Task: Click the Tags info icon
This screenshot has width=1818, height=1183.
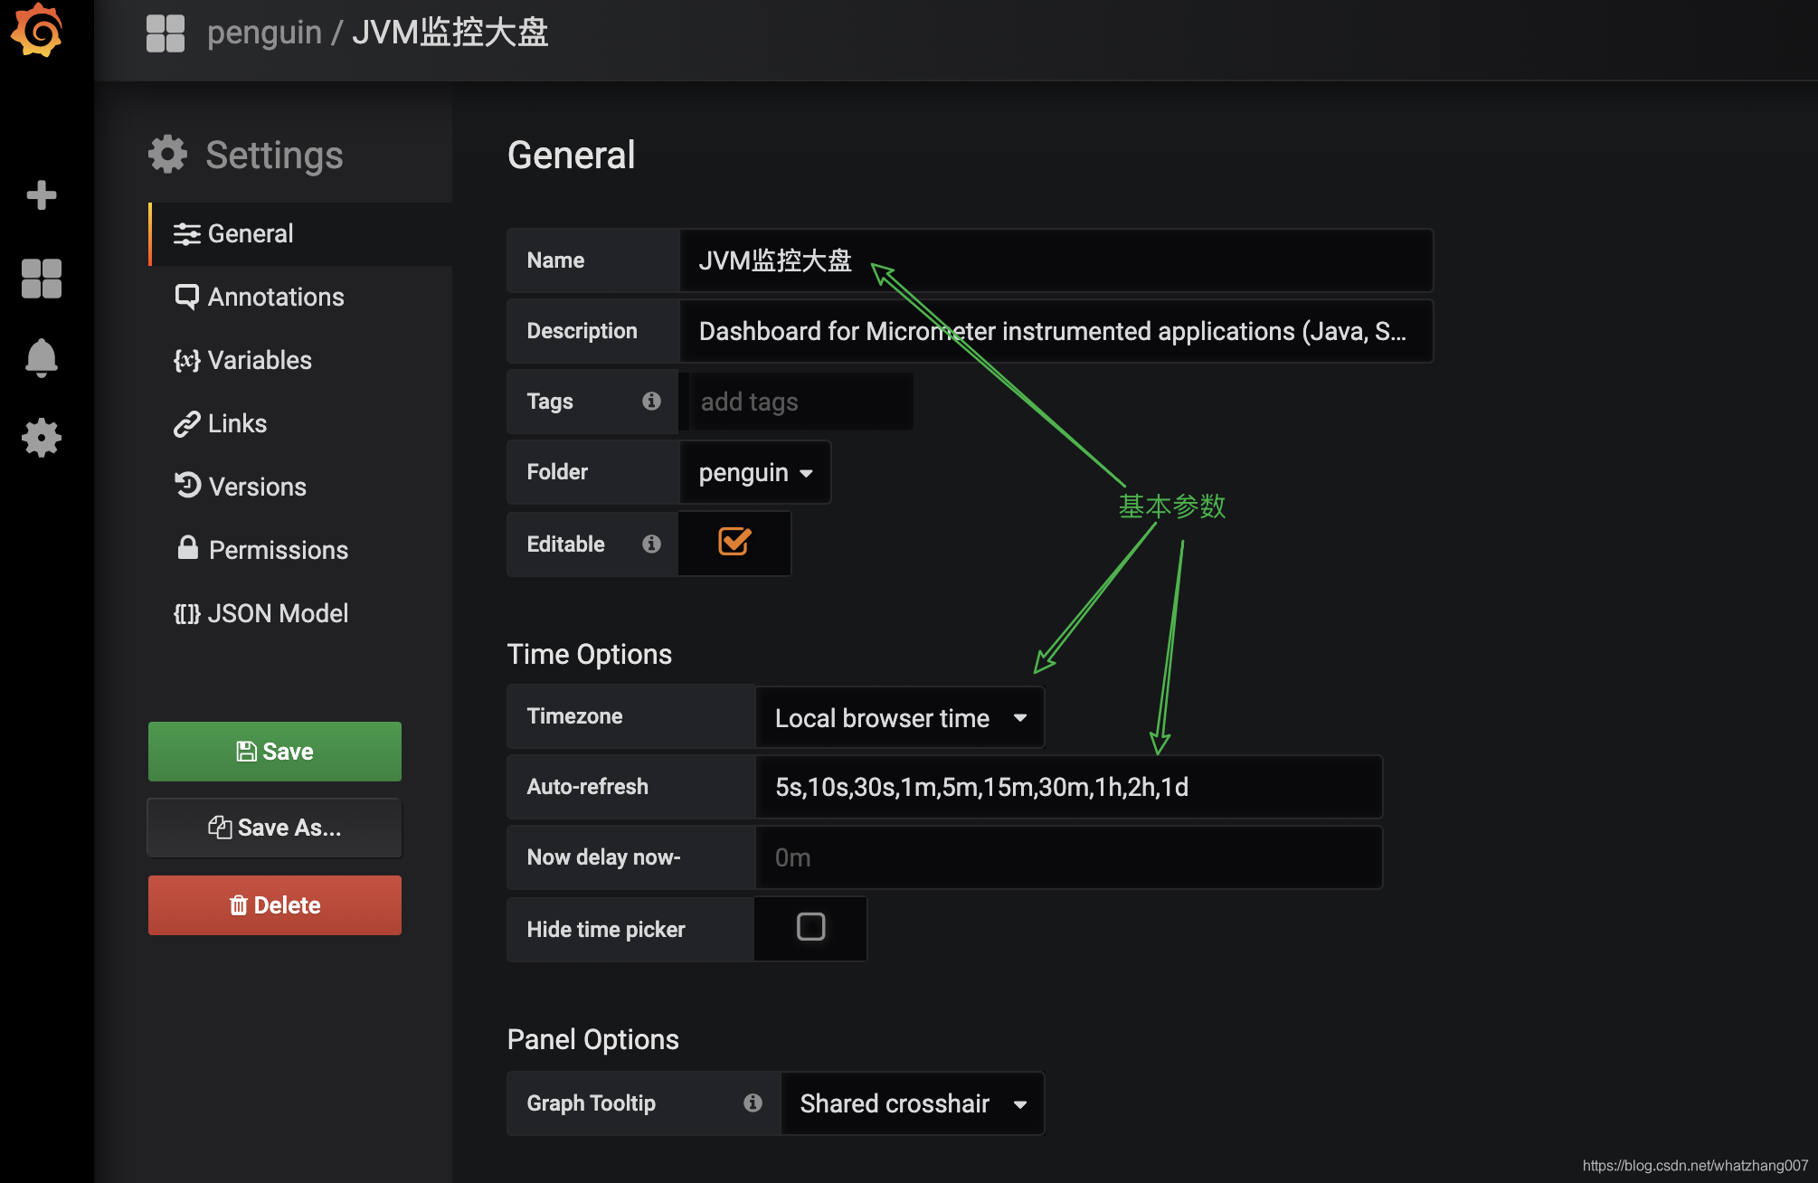Action: click(651, 401)
